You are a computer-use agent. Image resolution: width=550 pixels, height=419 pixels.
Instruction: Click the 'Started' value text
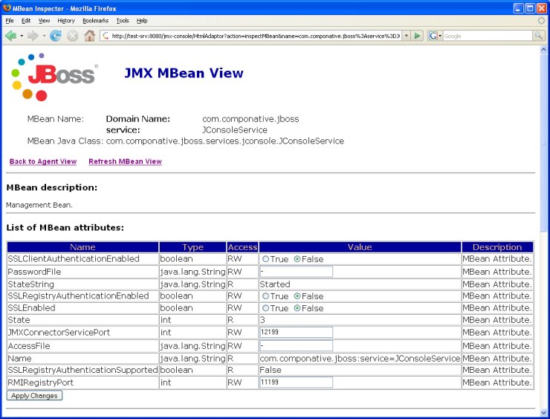(275, 284)
